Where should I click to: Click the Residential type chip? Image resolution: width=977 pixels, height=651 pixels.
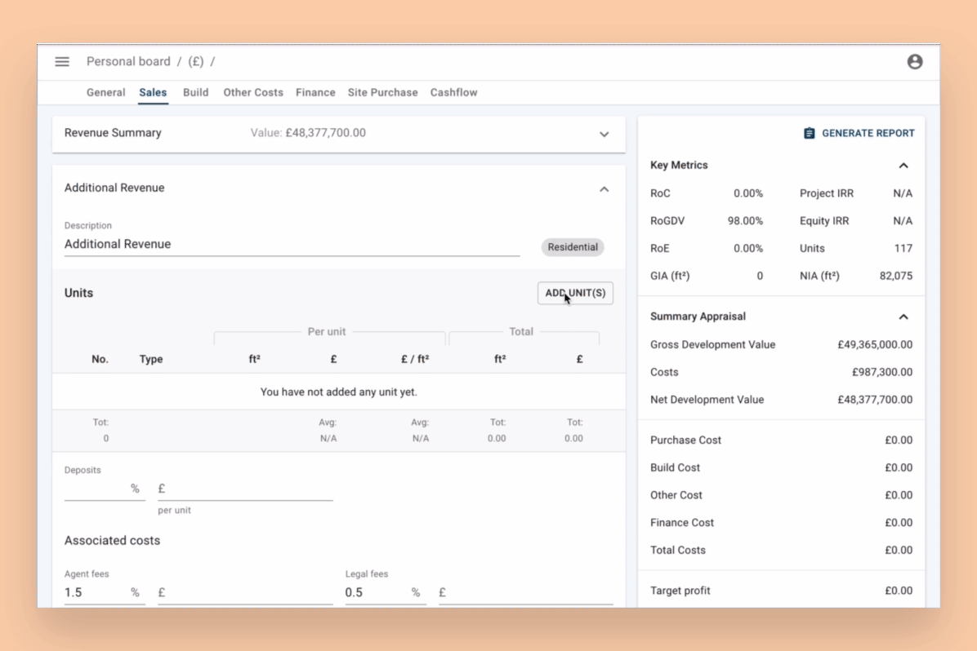click(573, 247)
